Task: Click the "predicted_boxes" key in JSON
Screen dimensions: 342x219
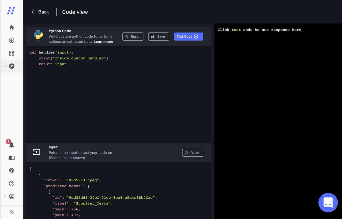Action: (63, 186)
